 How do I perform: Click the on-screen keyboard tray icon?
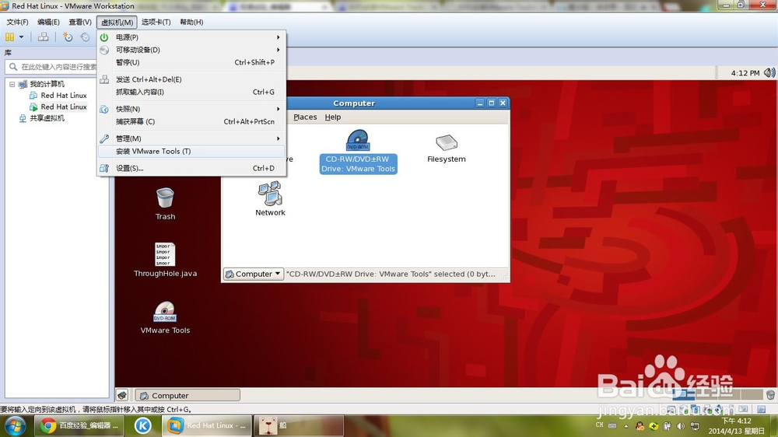coord(612,425)
